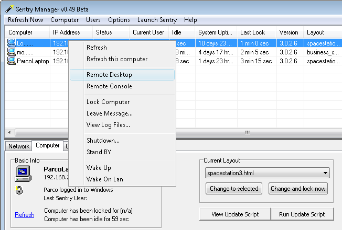Open the Options menu in menu bar
342x230 pixels.
(119, 20)
